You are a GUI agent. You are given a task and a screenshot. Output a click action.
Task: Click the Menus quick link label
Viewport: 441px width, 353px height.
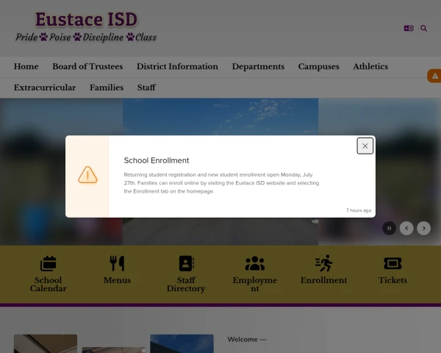coord(117,280)
